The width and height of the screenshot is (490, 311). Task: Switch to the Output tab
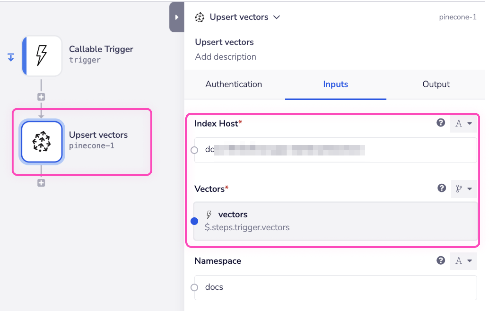[x=436, y=84]
